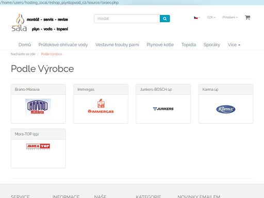Click the INFORMACE footer heading
This screenshot has height=198, width=264.
coord(66,196)
